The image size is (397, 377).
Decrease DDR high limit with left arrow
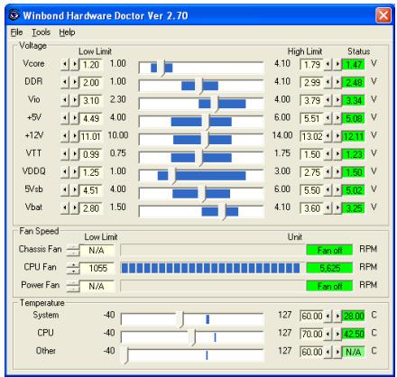point(328,82)
